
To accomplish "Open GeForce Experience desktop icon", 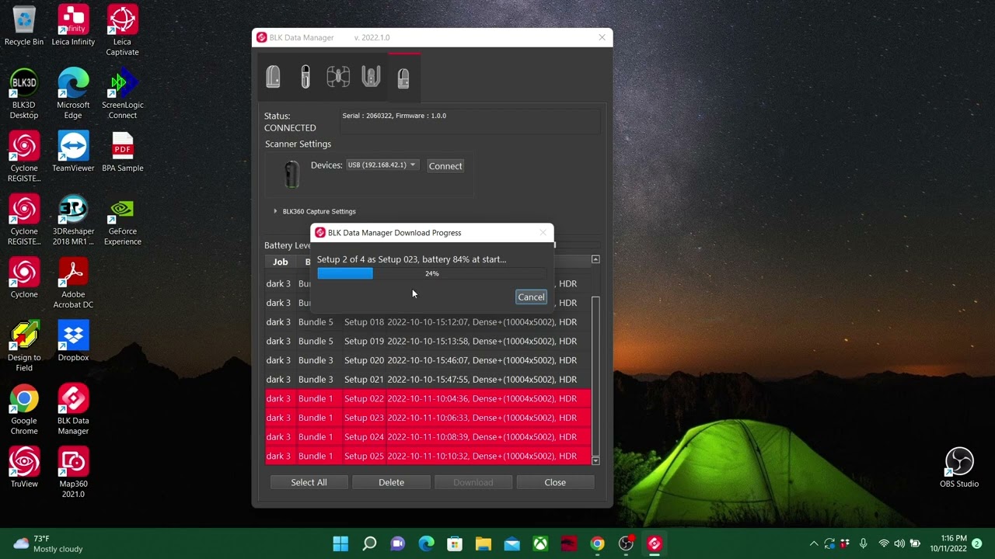I will point(123,220).
